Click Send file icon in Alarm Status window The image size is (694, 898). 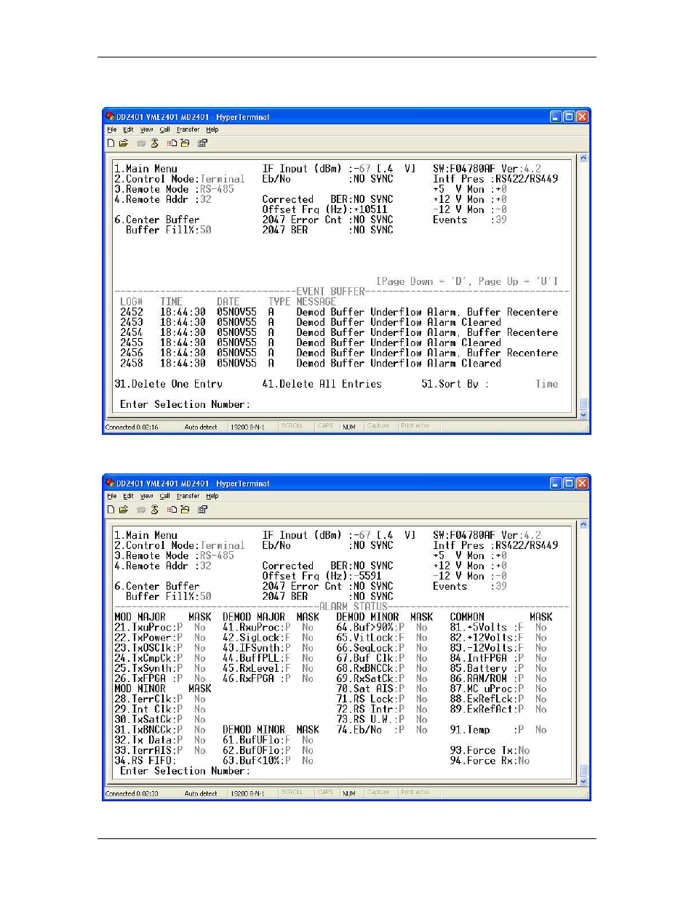(172, 510)
